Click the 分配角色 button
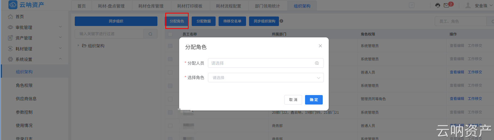Viewport: 494px width, 140px height. 177,21
